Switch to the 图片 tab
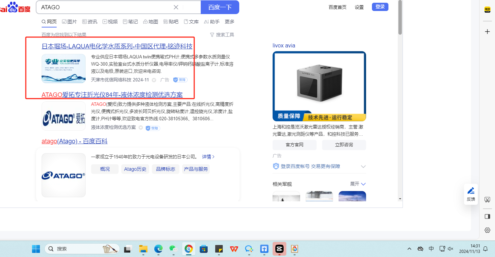This screenshot has width=495, height=257. (69, 22)
